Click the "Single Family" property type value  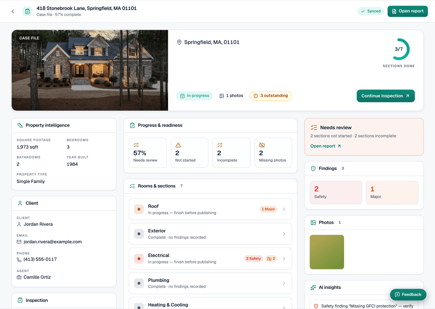(x=31, y=181)
